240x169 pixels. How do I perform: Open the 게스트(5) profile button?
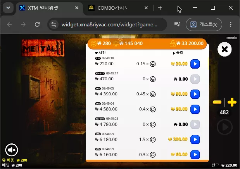click(x=204, y=24)
